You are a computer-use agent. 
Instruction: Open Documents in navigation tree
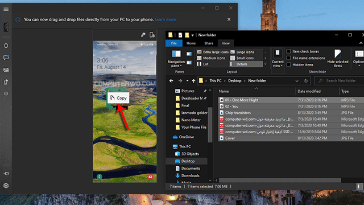point(191,169)
